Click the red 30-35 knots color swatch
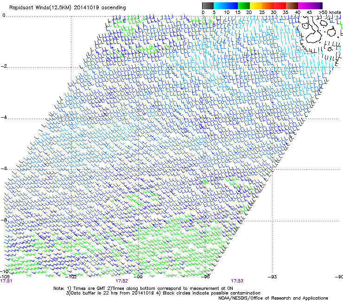 click(x=280, y=6)
